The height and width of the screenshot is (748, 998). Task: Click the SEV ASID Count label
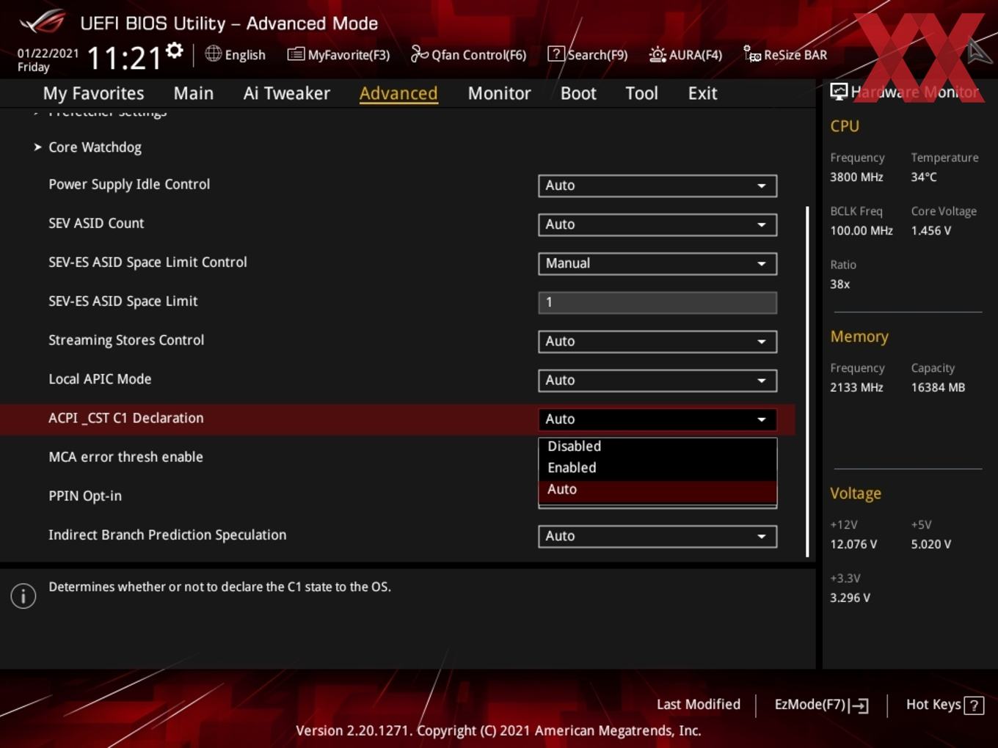coord(96,224)
